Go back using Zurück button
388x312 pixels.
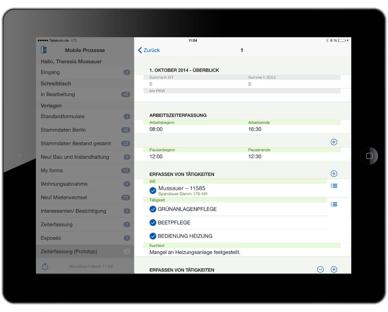[x=149, y=50]
